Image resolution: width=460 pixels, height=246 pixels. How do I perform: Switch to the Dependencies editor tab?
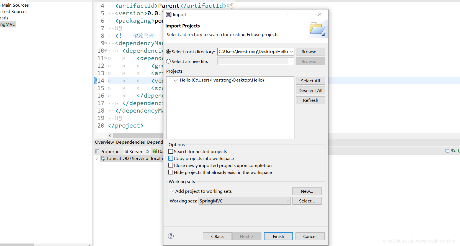(x=130, y=142)
